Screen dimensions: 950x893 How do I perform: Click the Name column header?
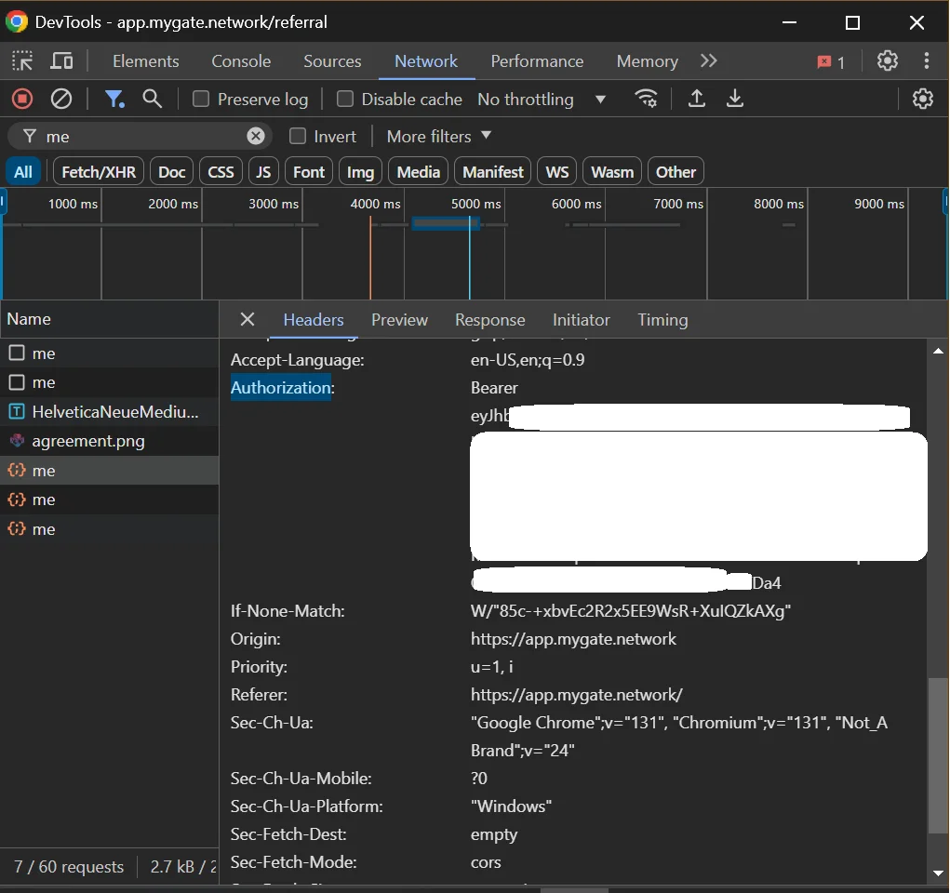pyautogui.click(x=109, y=319)
